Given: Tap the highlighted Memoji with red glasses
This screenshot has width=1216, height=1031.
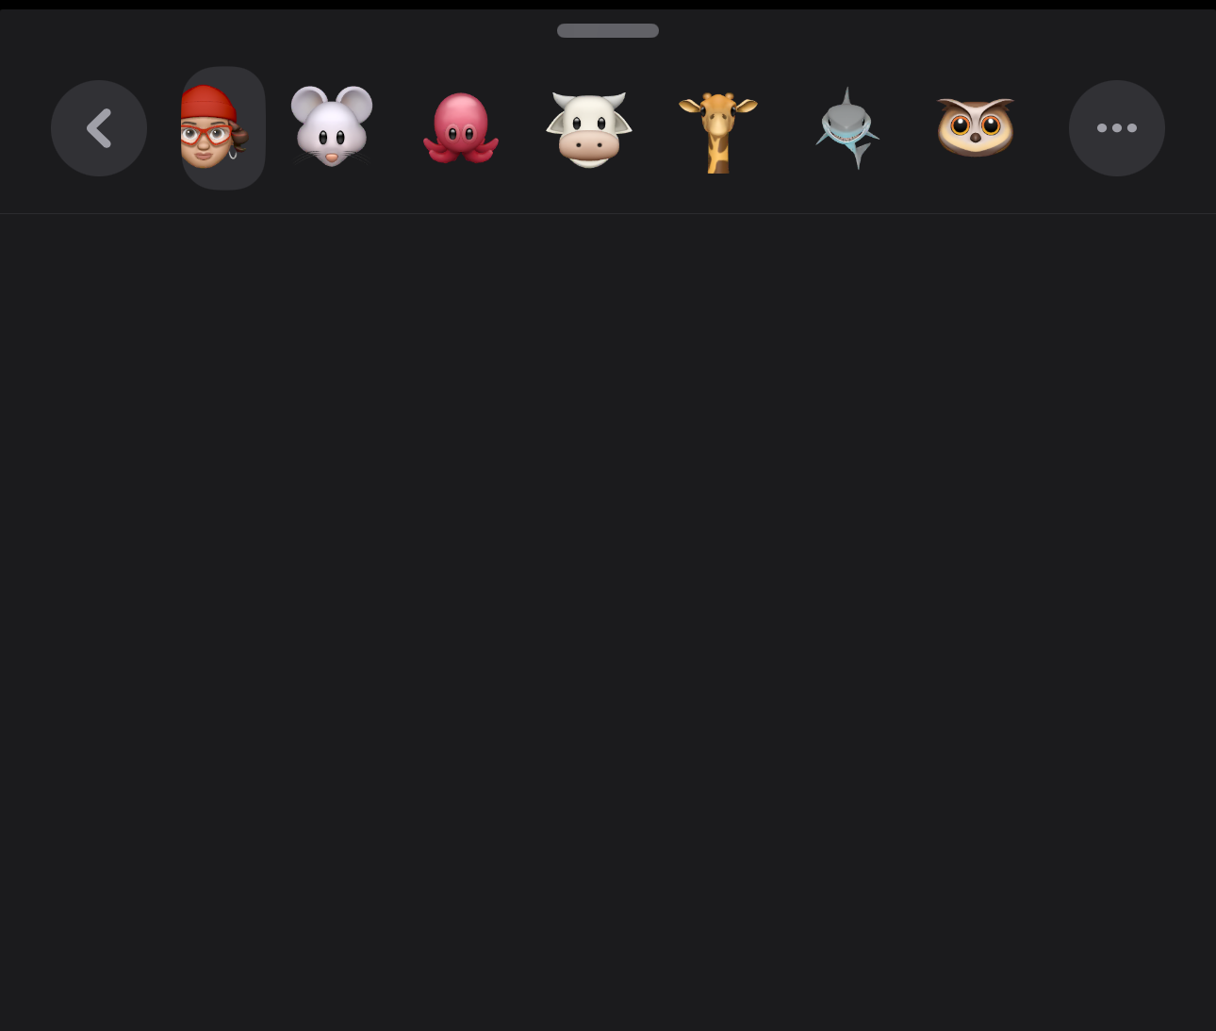Looking at the screenshot, I should [x=222, y=127].
